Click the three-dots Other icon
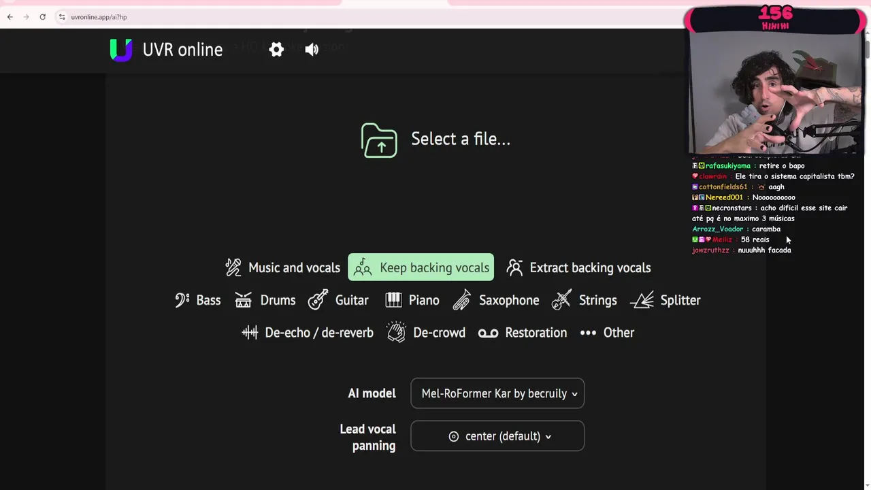The height and width of the screenshot is (490, 871). [588, 333]
